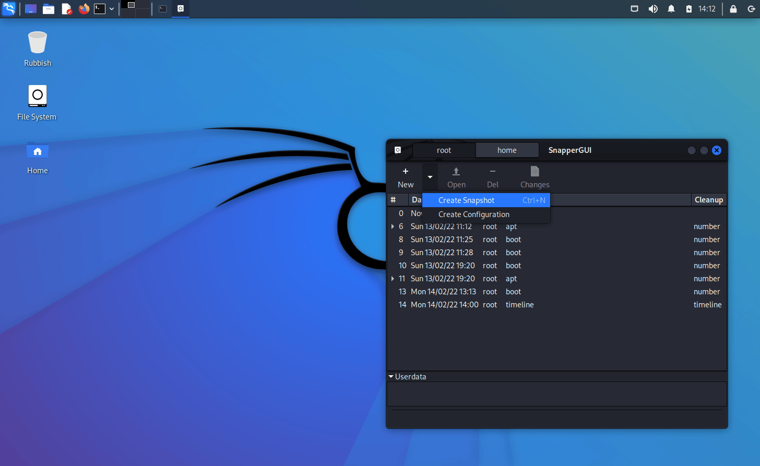Click the notification bell icon
760x466 pixels.
(x=671, y=9)
